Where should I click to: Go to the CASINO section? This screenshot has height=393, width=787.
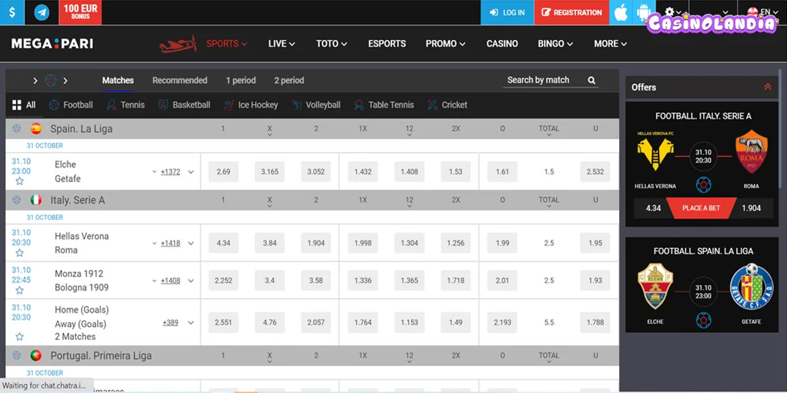coord(502,44)
